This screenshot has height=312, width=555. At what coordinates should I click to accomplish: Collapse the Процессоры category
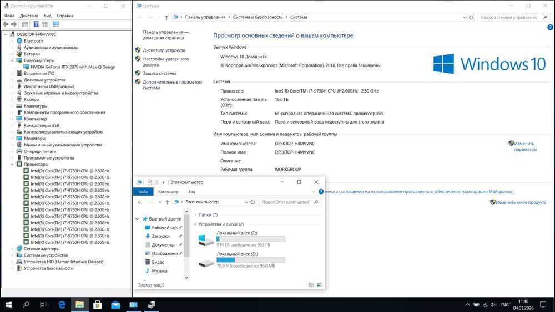click(x=12, y=164)
